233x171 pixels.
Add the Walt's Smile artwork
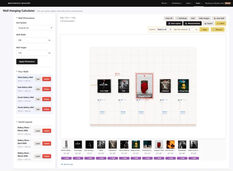tap(194, 158)
